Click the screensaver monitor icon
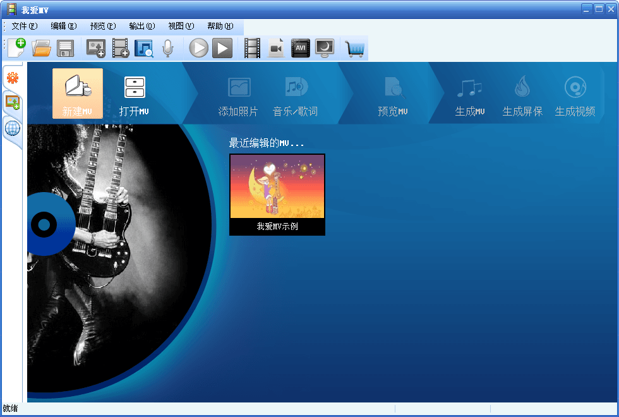This screenshot has width=619, height=417. tap(325, 48)
